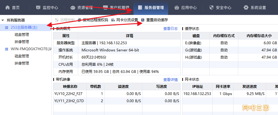Click 映像名称 column header
278x115 pixels.
pos(70,87)
